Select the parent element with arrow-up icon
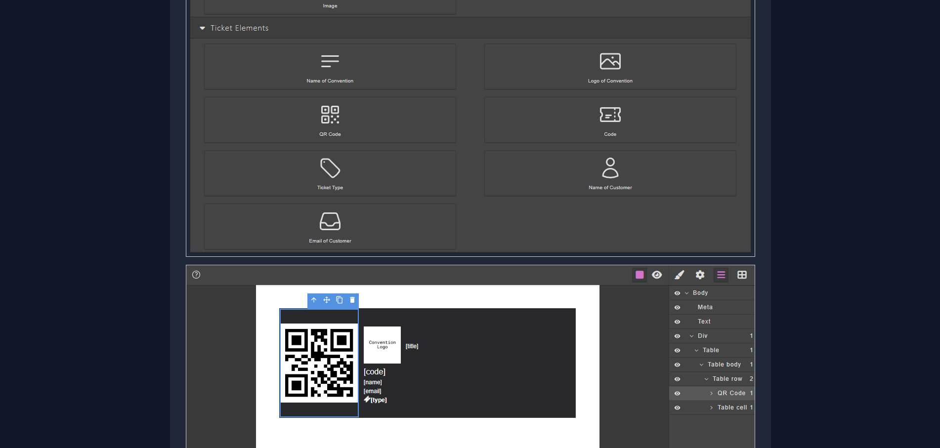The image size is (940, 448). click(314, 300)
